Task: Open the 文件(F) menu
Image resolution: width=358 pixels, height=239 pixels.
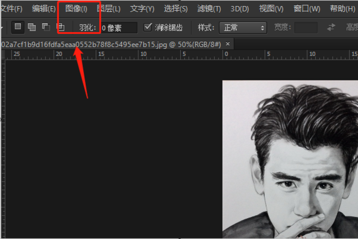Action: [11, 9]
